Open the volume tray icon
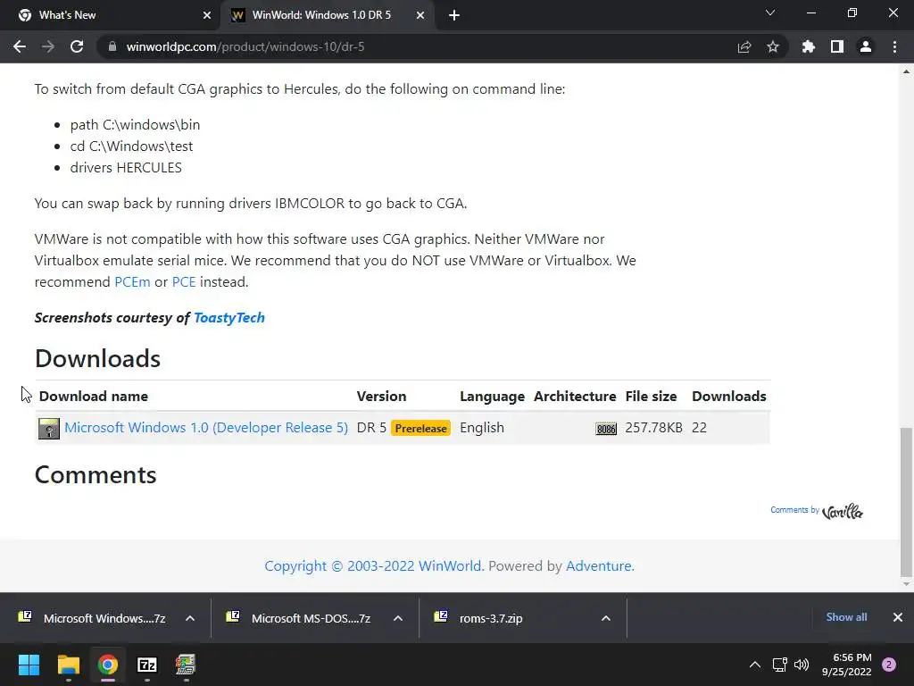Screen dimensions: 914x686 [802, 665]
